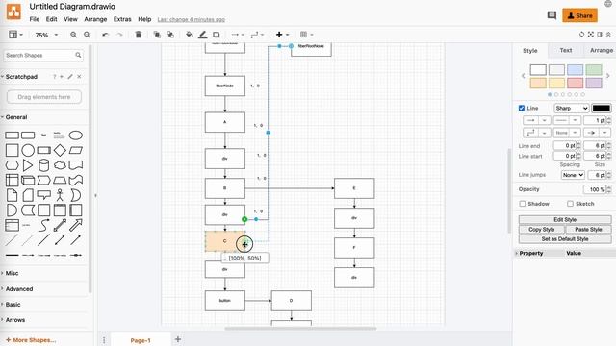Open the Line jumps None dropdown

coord(573,175)
